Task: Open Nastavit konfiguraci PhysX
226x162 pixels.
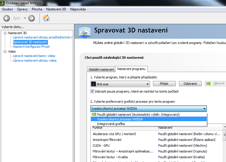Action: click(31, 47)
